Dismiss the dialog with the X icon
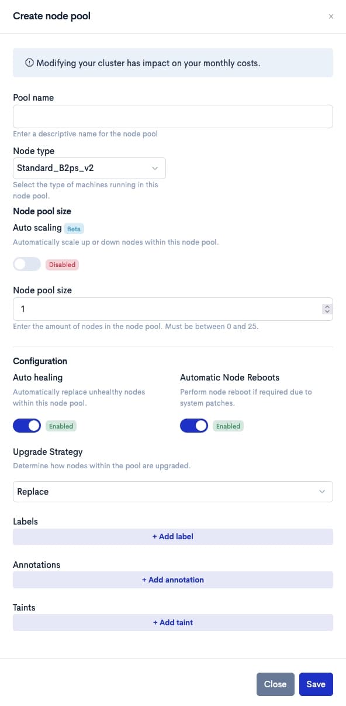 pos(331,16)
